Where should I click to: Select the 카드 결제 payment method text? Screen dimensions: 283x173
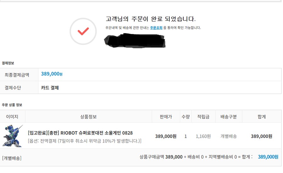(x=50, y=88)
